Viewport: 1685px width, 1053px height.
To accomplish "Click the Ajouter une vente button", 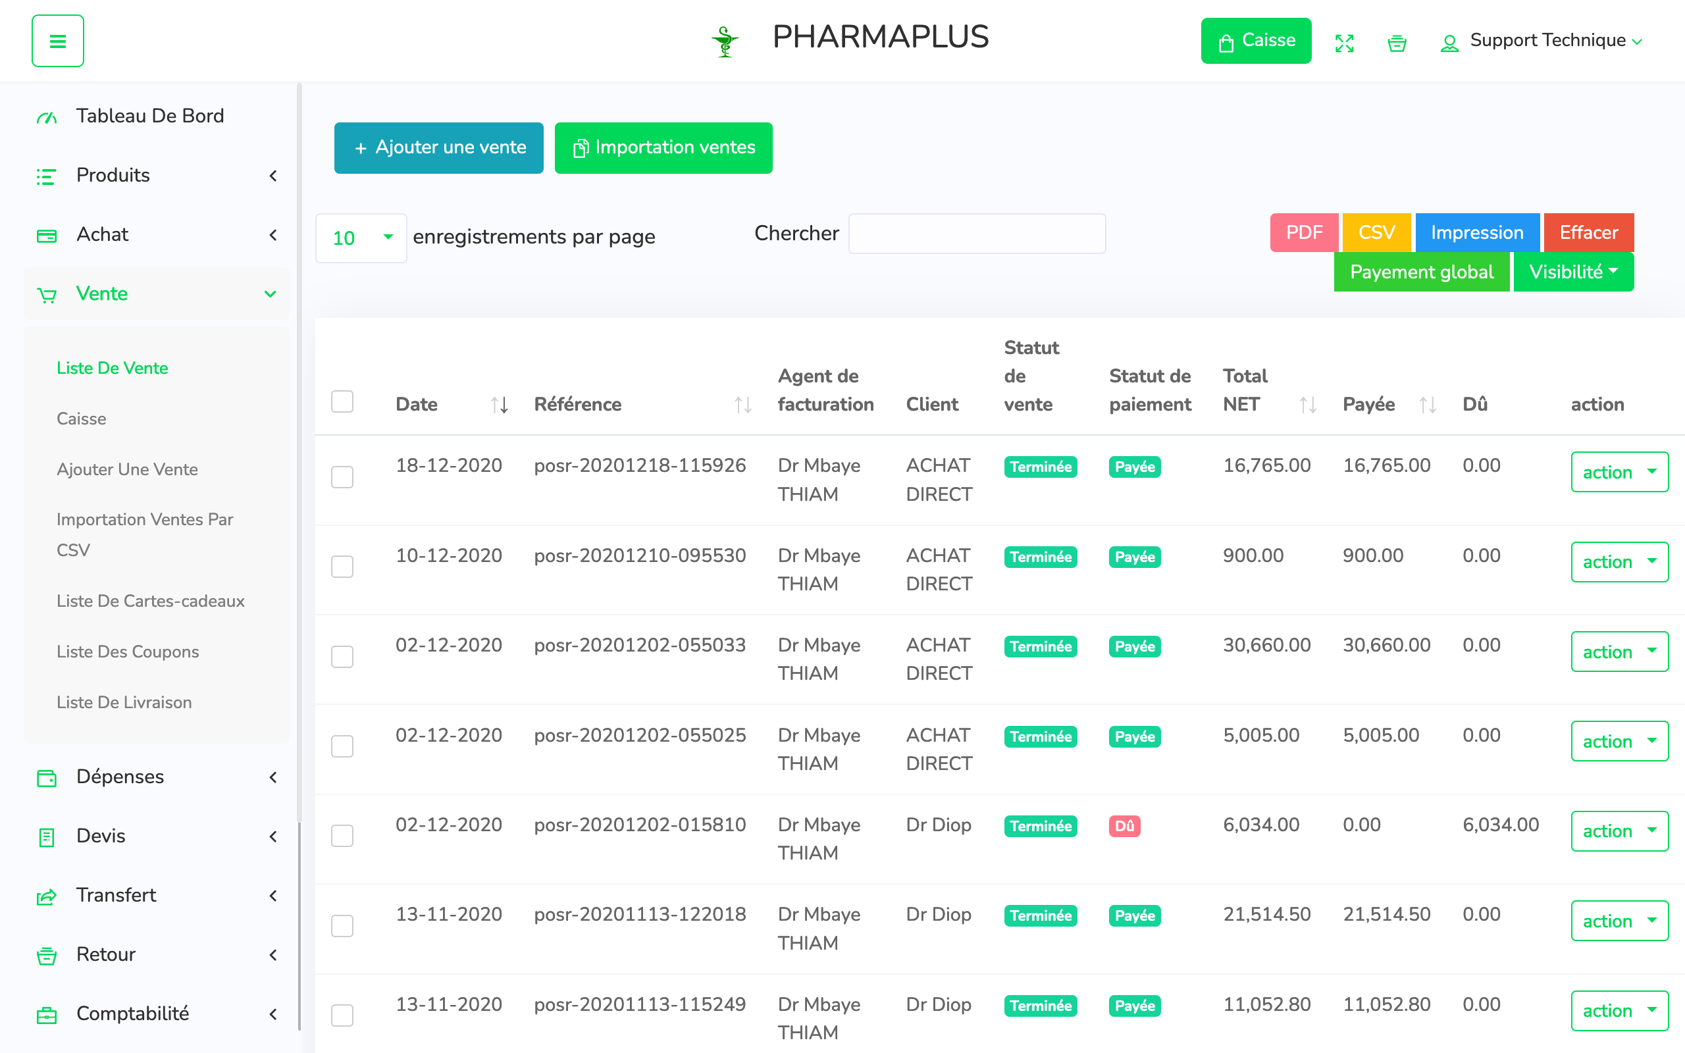I will pos(438,147).
